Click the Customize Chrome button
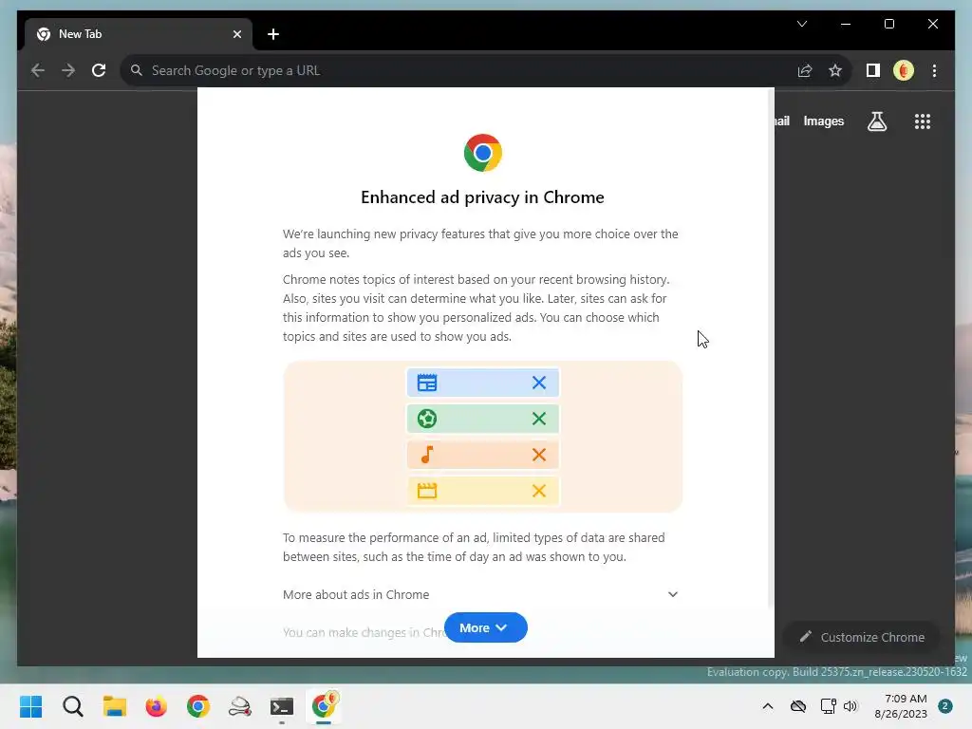This screenshot has width=972, height=729. [x=862, y=637]
